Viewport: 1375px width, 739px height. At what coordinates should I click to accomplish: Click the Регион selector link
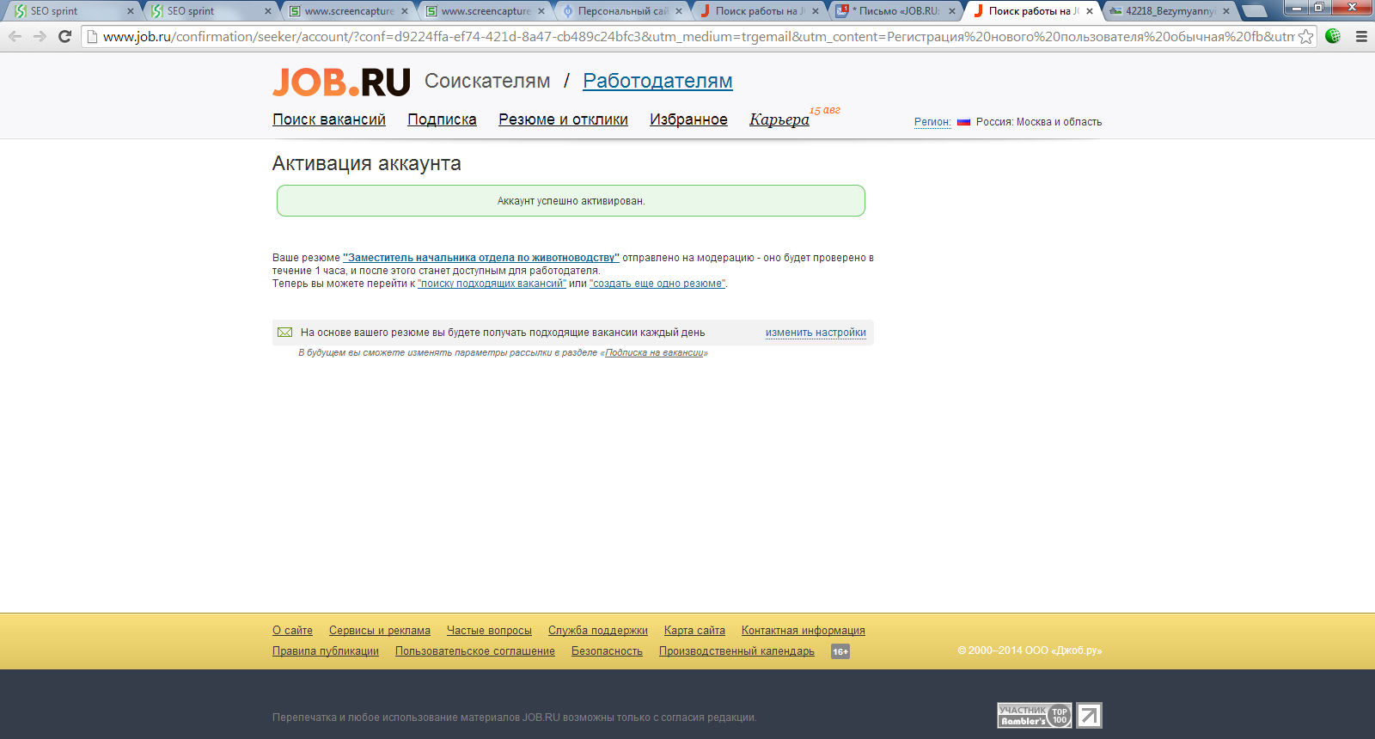point(932,122)
